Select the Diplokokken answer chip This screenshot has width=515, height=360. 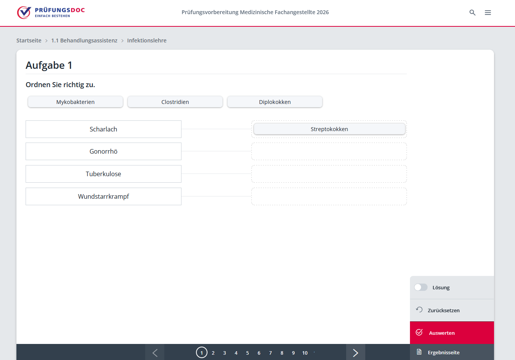tap(275, 102)
